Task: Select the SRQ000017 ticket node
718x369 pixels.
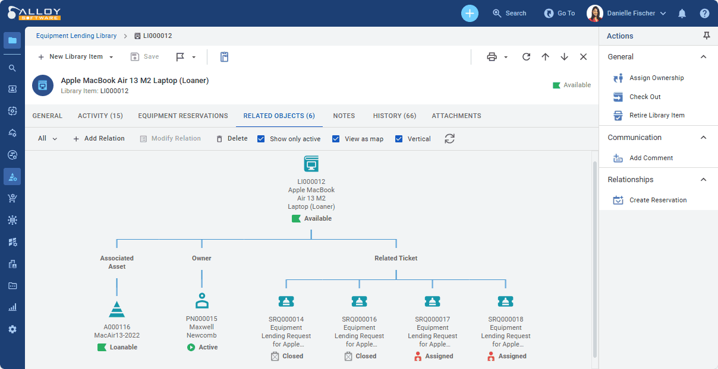Action: coord(432,301)
